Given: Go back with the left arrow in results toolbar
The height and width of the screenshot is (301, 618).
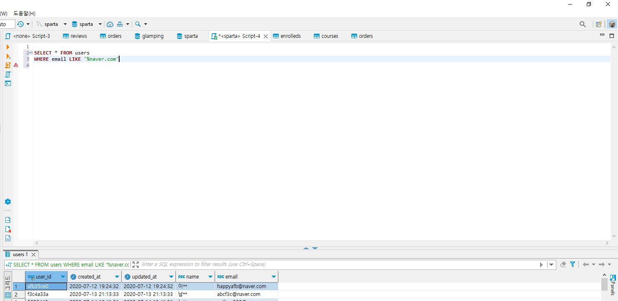Looking at the screenshot, I should click(x=586, y=264).
